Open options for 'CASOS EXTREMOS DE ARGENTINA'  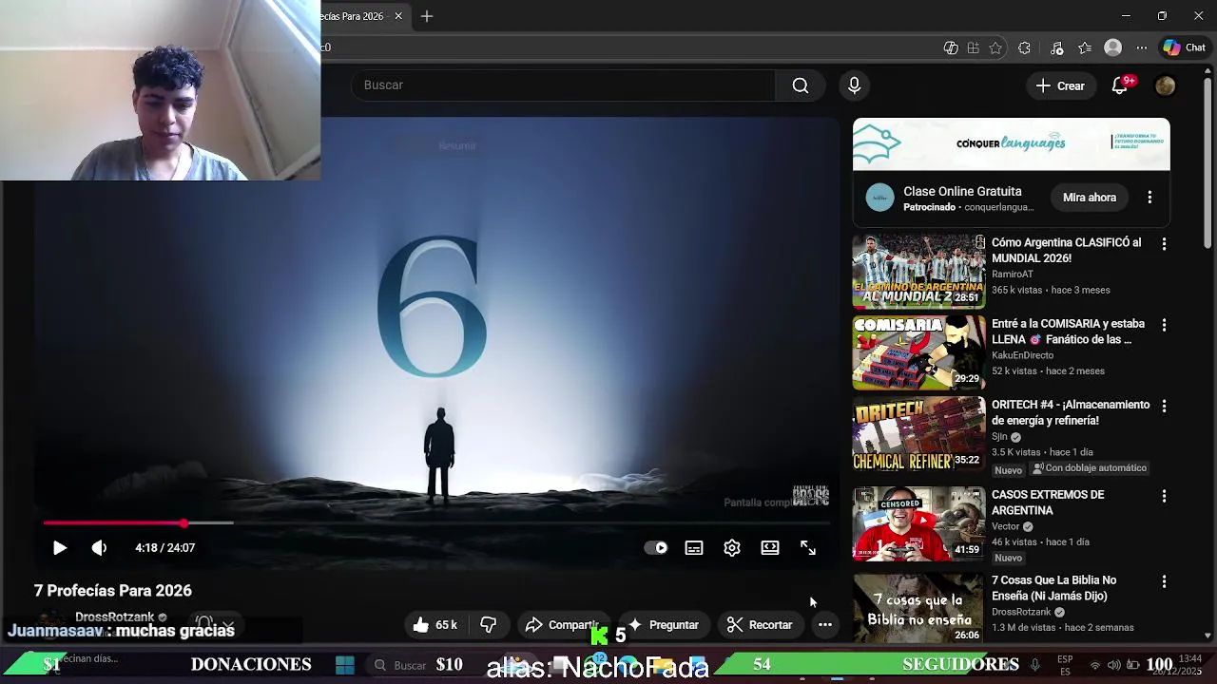coord(1164,496)
